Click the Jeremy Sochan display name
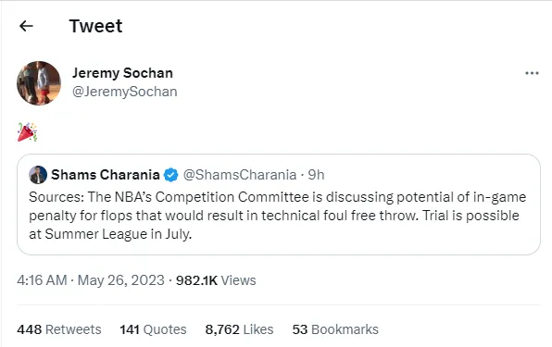 [122, 73]
